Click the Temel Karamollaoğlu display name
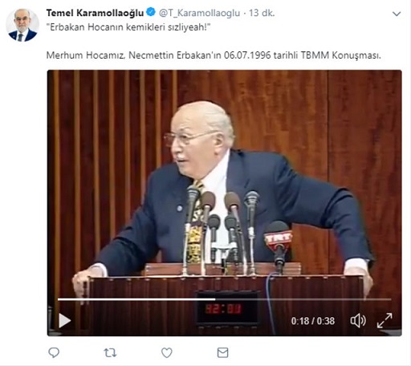The width and height of the screenshot is (411, 366). pyautogui.click(x=95, y=13)
